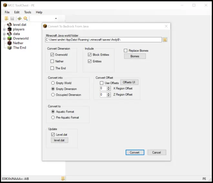Maximize the MCC ToolChest window
The height and width of the screenshot is (183, 213).
coord(194,5)
